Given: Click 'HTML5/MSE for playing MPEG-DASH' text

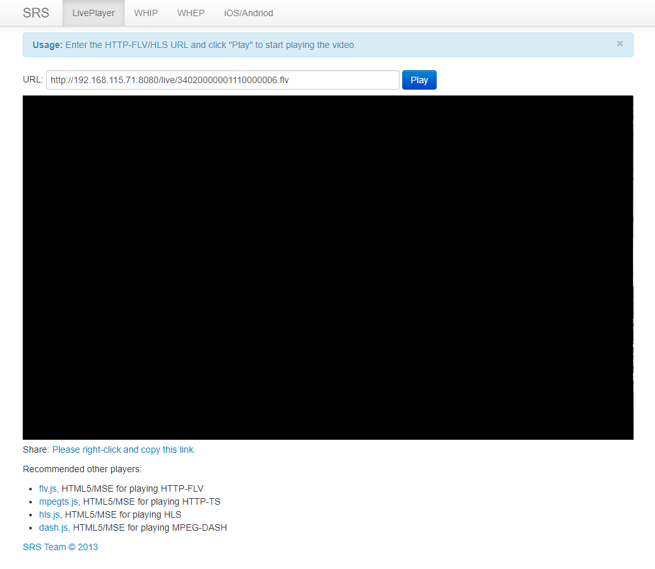Looking at the screenshot, I should [x=150, y=527].
